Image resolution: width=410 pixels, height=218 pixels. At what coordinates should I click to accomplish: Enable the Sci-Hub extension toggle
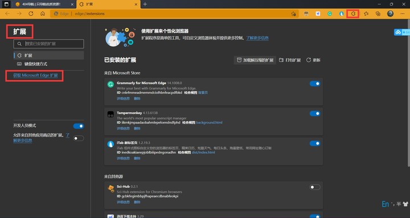pyautogui.click(x=315, y=187)
